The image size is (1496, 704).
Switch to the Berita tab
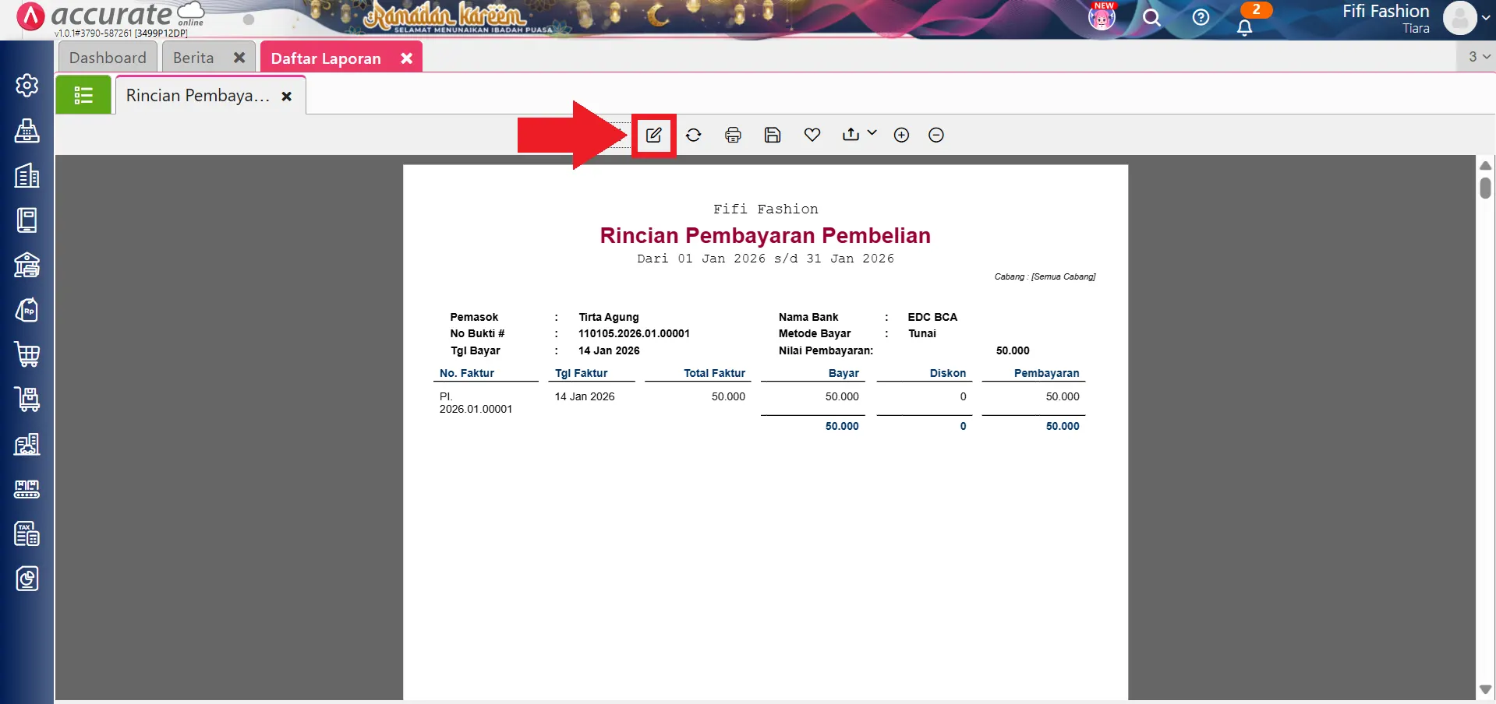[193, 57]
